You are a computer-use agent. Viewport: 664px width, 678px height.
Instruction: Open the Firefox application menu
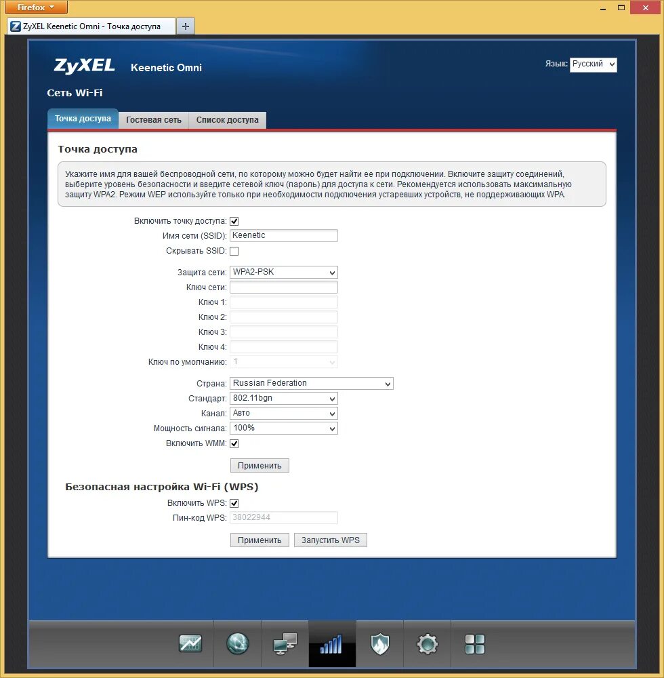(x=36, y=7)
